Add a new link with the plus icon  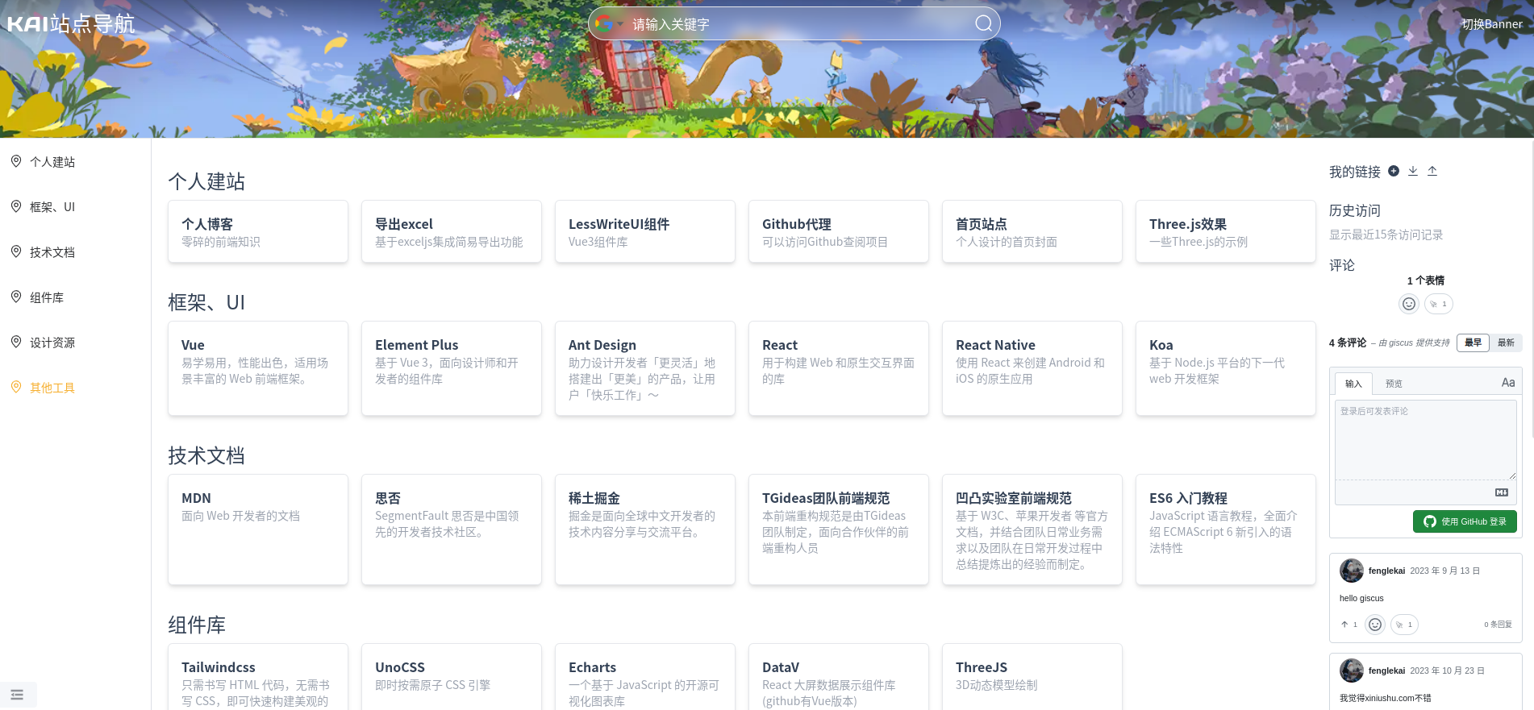(x=1394, y=171)
